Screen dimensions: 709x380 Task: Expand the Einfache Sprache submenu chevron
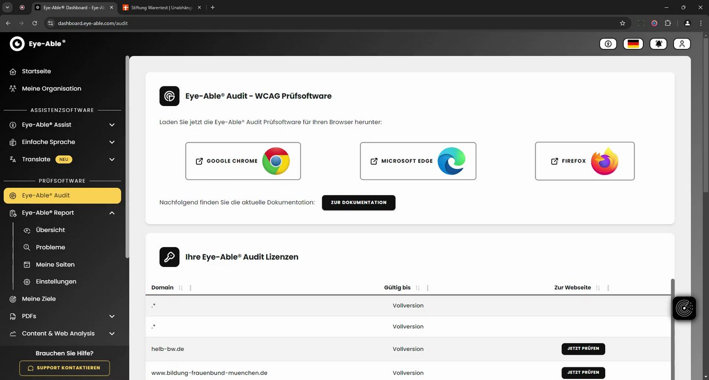[x=112, y=142]
